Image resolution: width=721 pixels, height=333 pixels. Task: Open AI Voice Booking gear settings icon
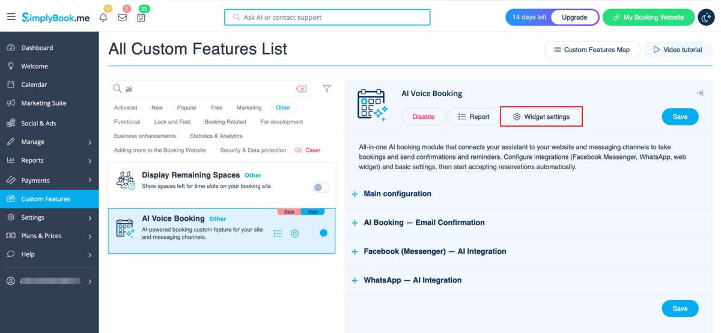[294, 233]
